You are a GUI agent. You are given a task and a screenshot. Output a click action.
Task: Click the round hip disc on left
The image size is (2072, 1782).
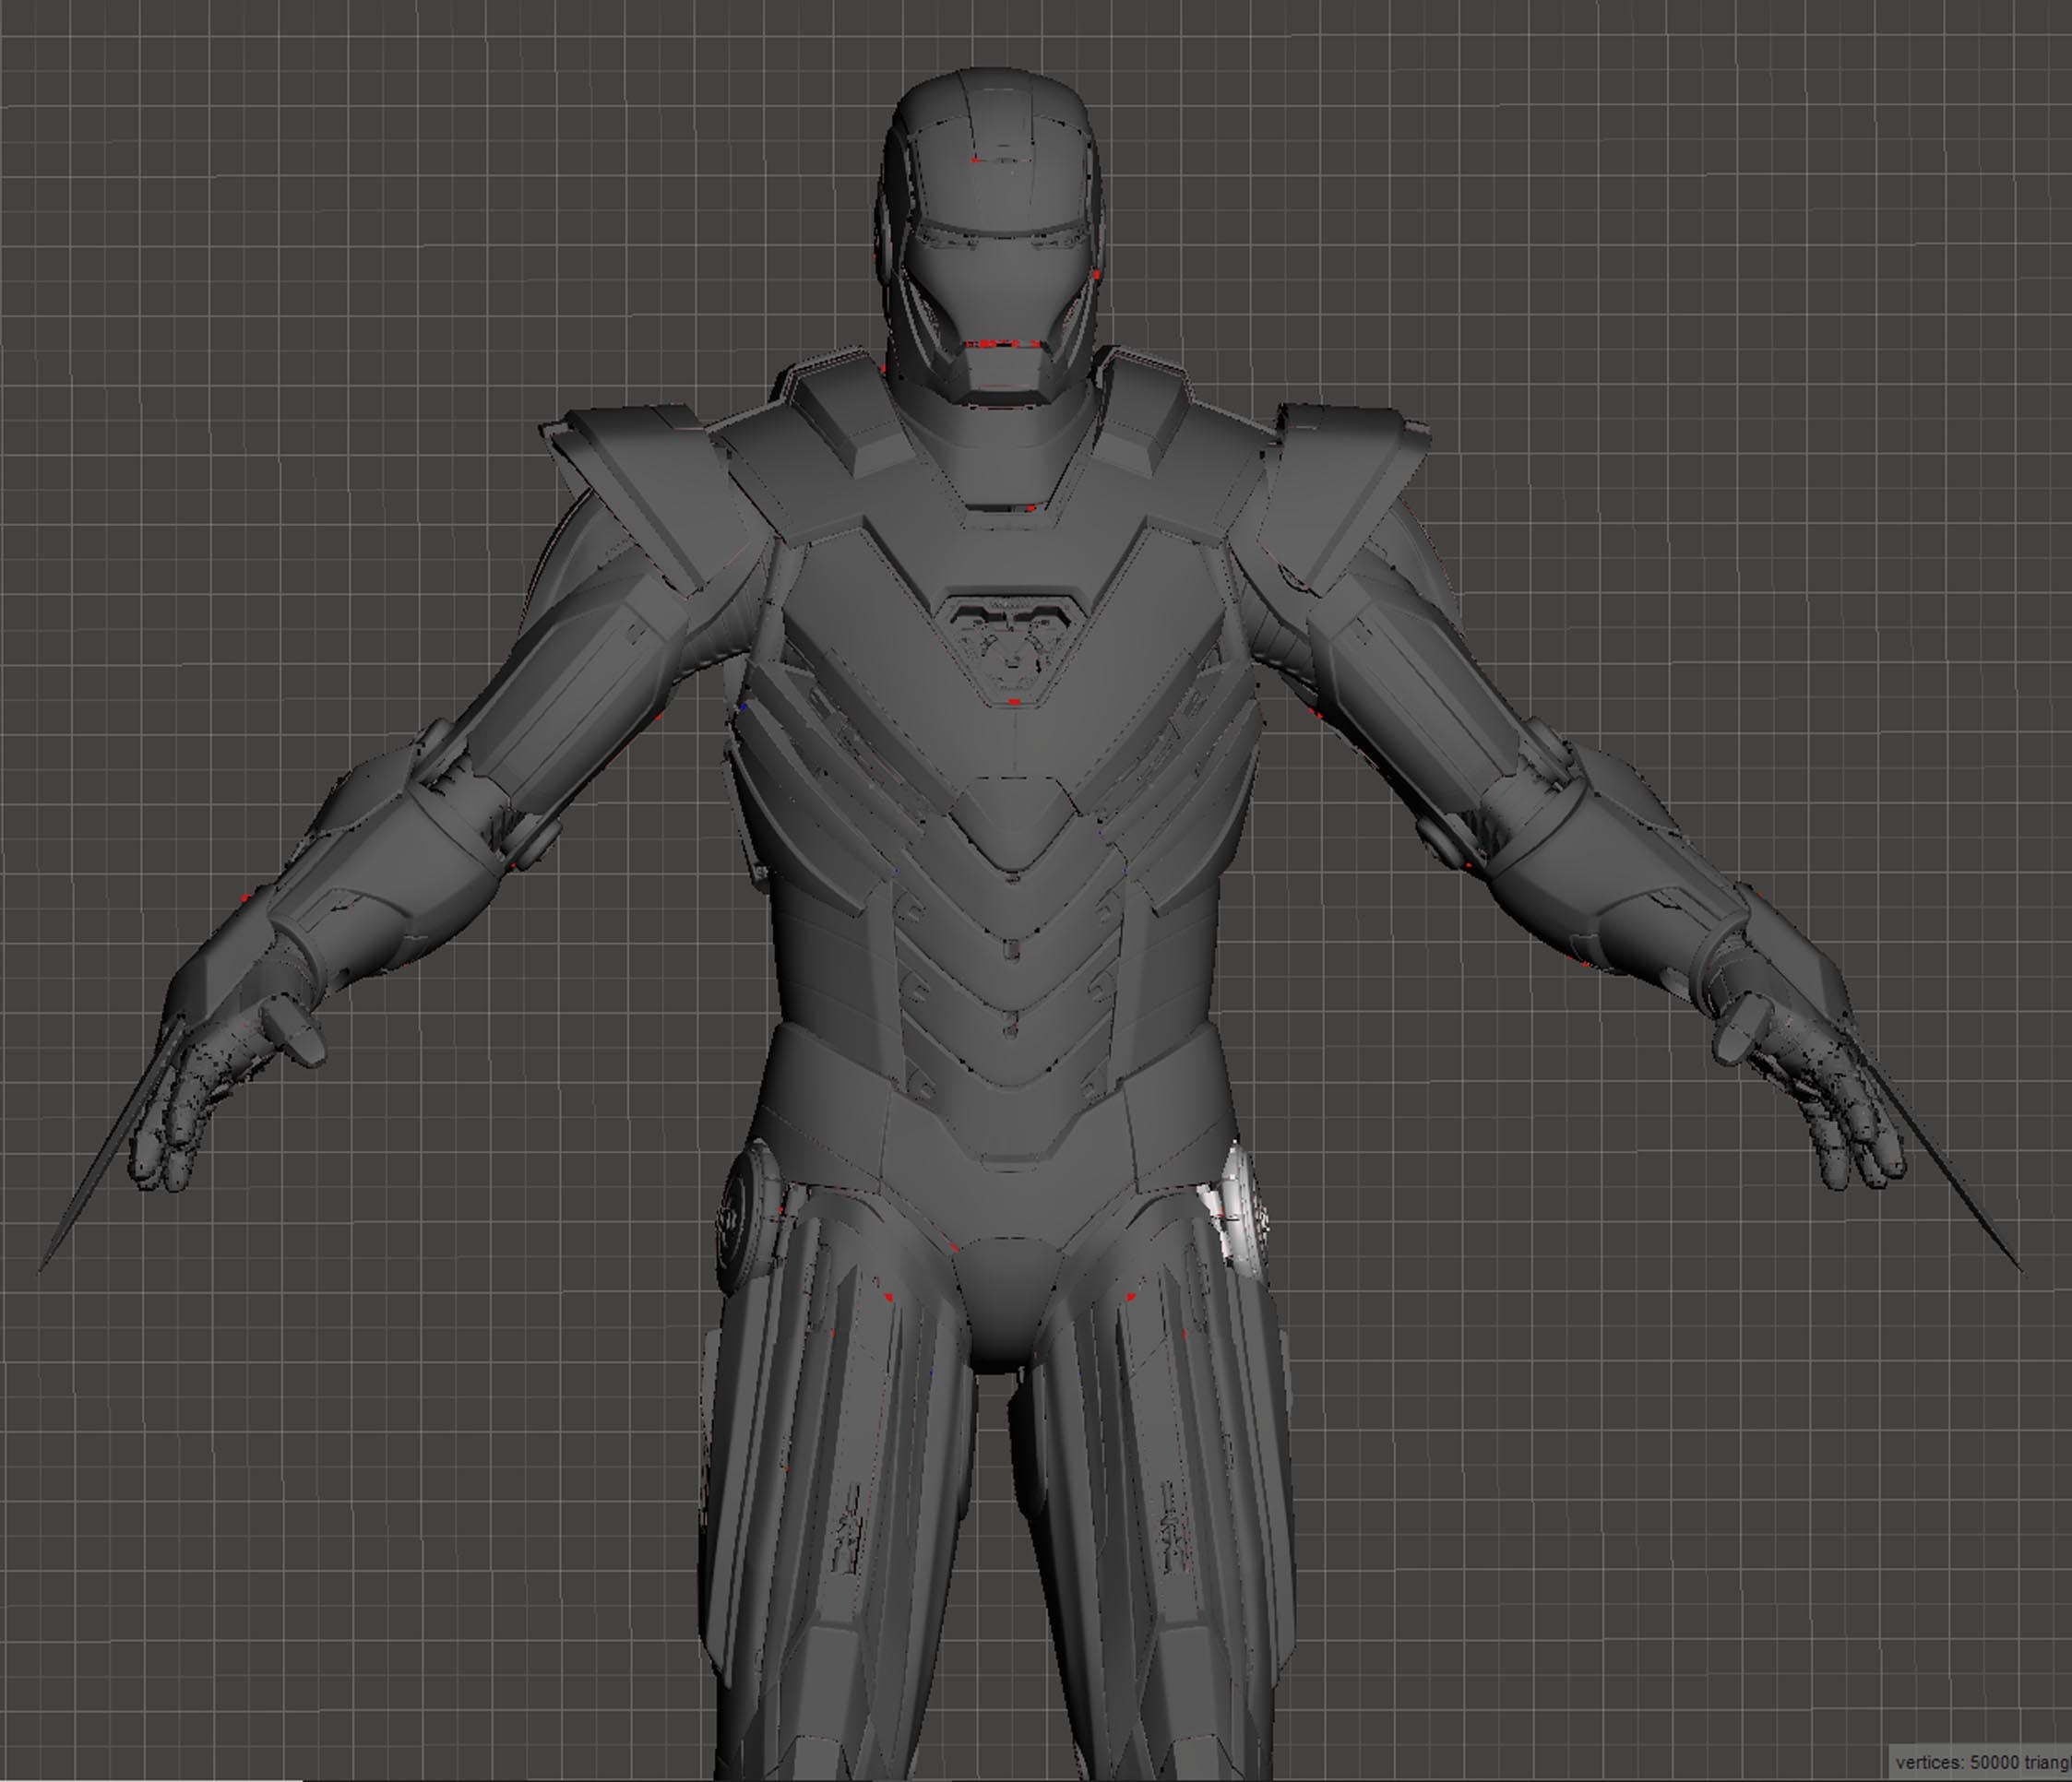click(x=742, y=1220)
